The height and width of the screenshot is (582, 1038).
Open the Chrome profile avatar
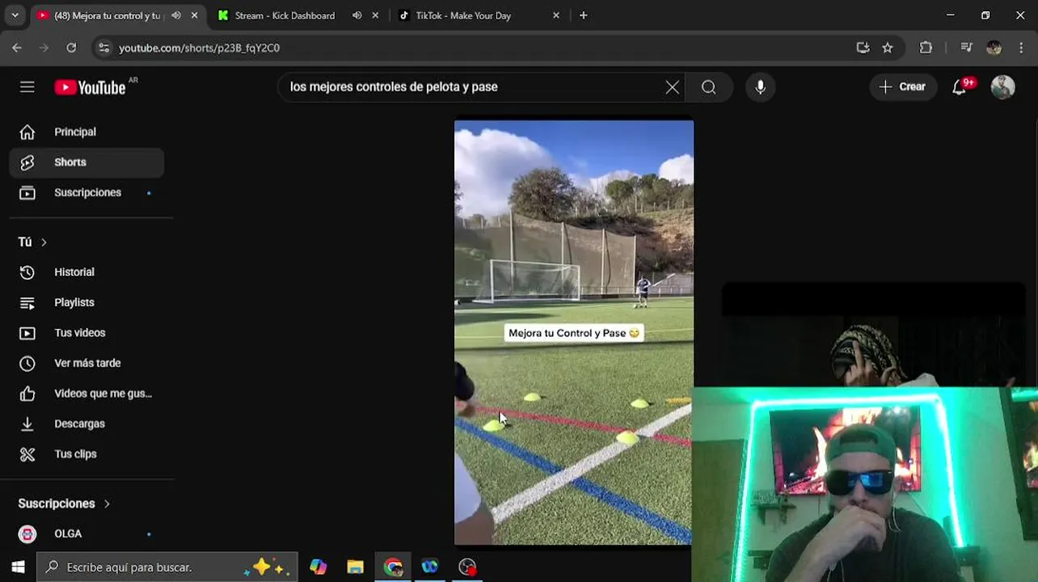tap(994, 48)
